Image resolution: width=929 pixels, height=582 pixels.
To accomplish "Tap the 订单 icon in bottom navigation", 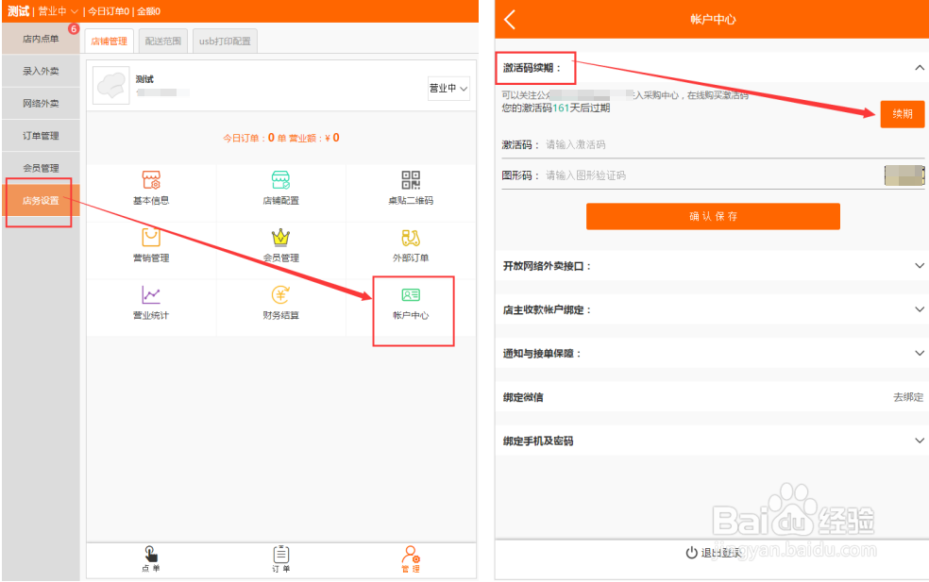I will coord(279,559).
